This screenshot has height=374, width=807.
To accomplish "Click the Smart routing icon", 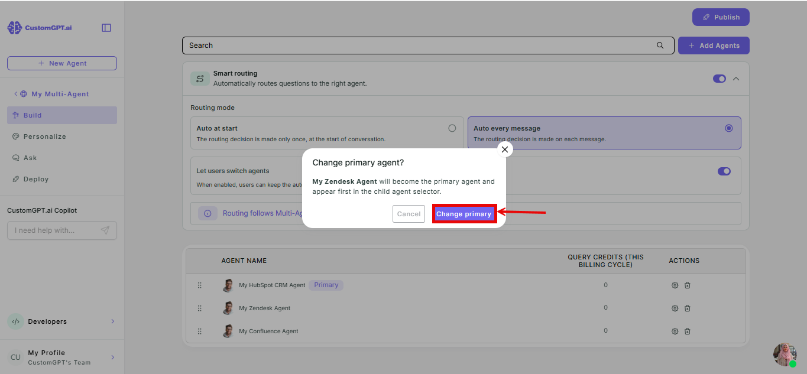I will pyautogui.click(x=200, y=79).
